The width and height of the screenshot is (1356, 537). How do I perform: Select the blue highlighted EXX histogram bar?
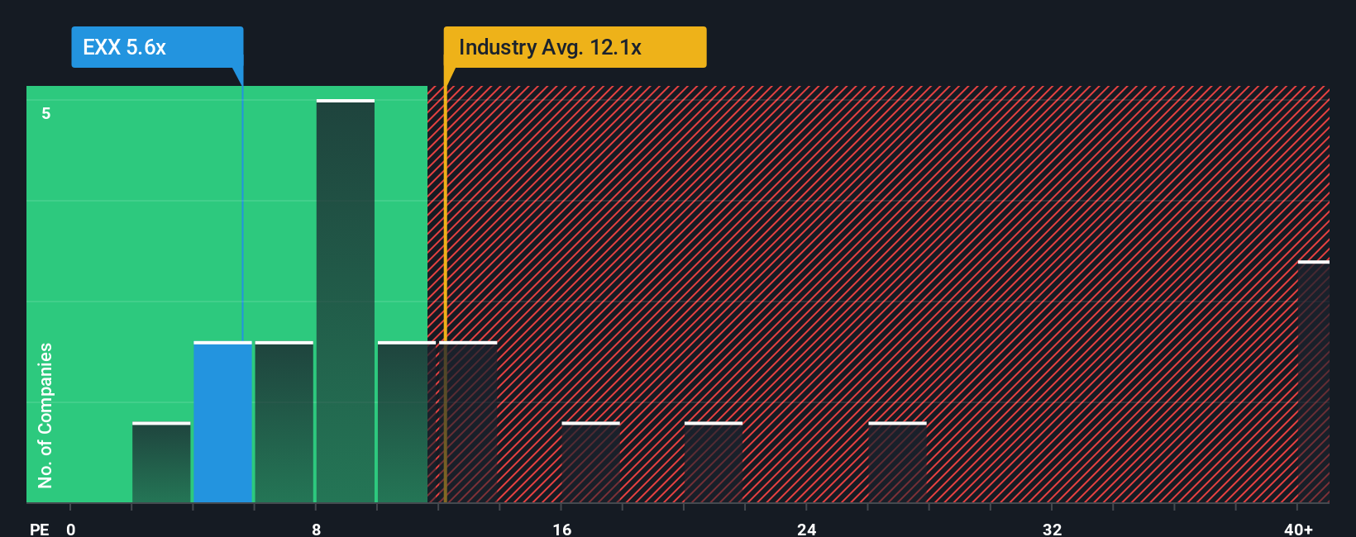(x=222, y=421)
